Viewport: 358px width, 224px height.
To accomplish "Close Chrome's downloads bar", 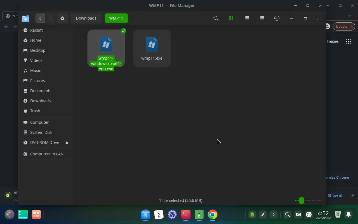I will 353,195.
